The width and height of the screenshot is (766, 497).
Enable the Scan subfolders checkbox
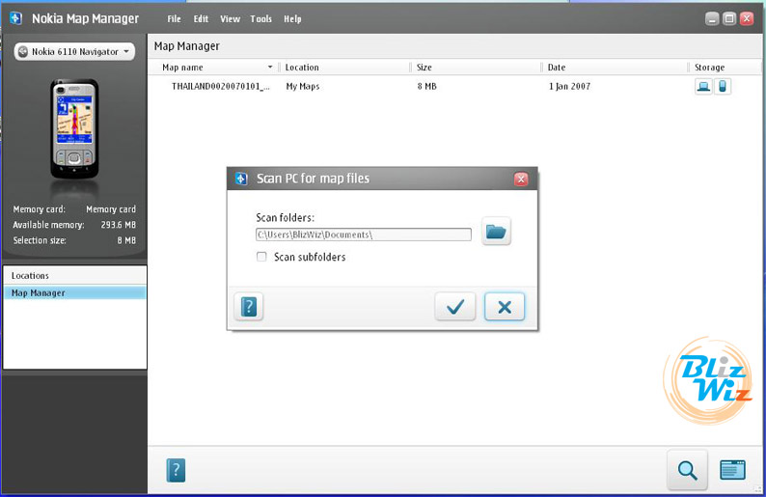(261, 257)
